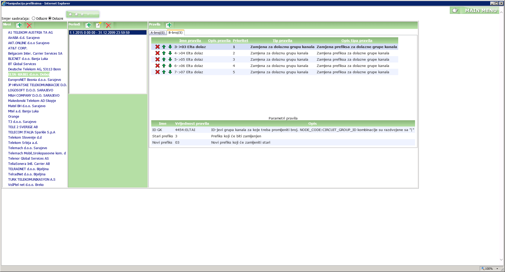Click ID GK value 4454:ELTAI

coord(185,130)
